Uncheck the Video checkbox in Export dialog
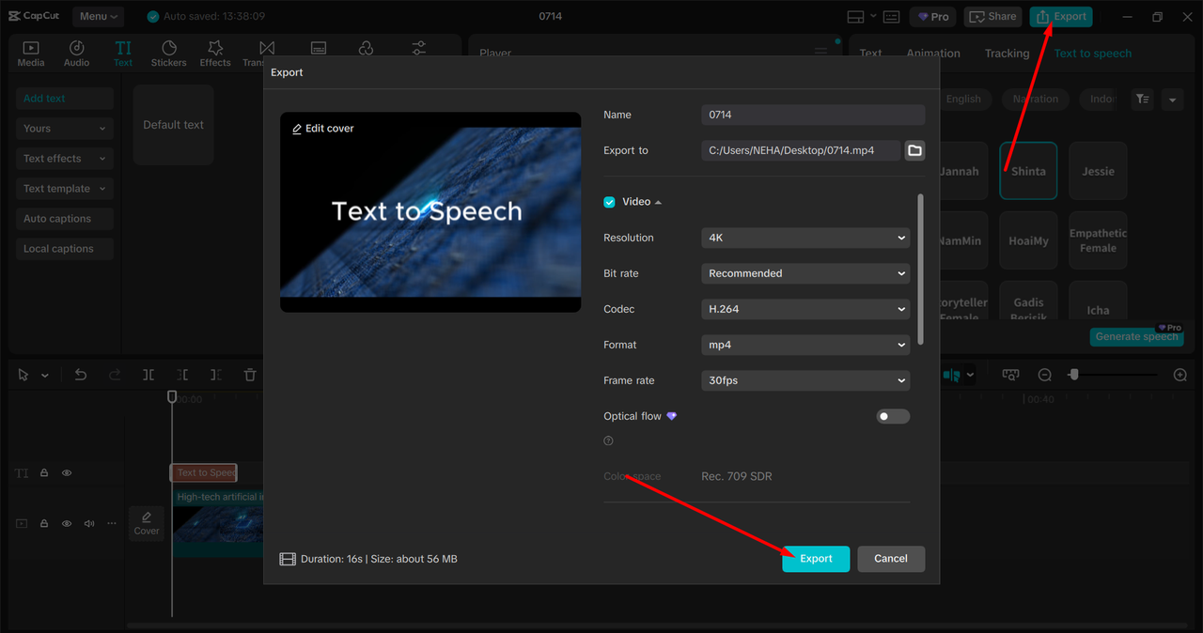The width and height of the screenshot is (1203, 633). tap(609, 202)
